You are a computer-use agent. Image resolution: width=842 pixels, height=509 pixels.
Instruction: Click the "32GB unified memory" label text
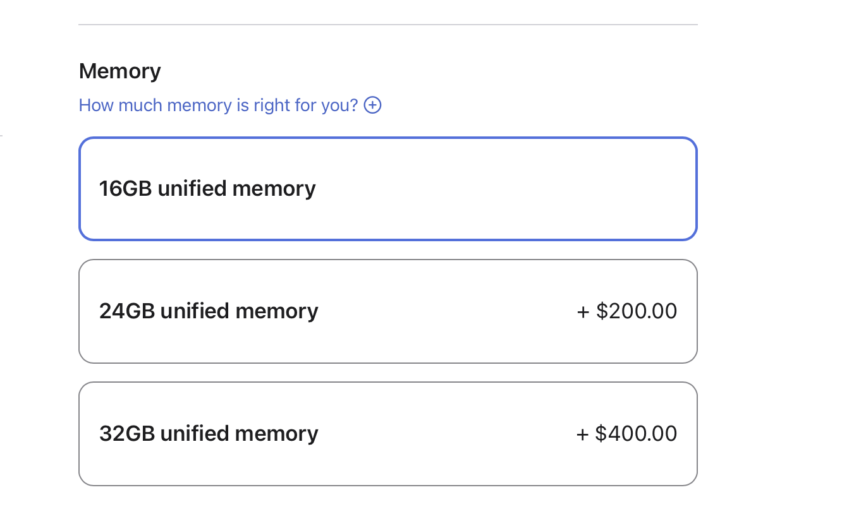tap(209, 434)
